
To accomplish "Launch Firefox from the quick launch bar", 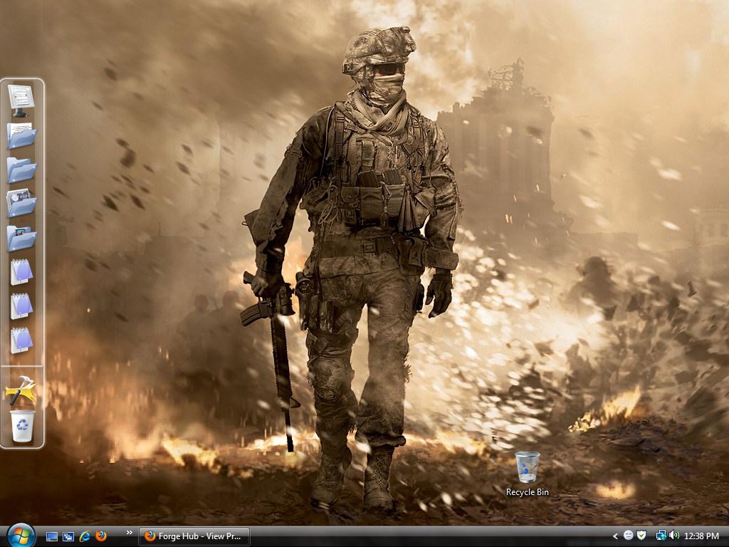I will point(101,536).
